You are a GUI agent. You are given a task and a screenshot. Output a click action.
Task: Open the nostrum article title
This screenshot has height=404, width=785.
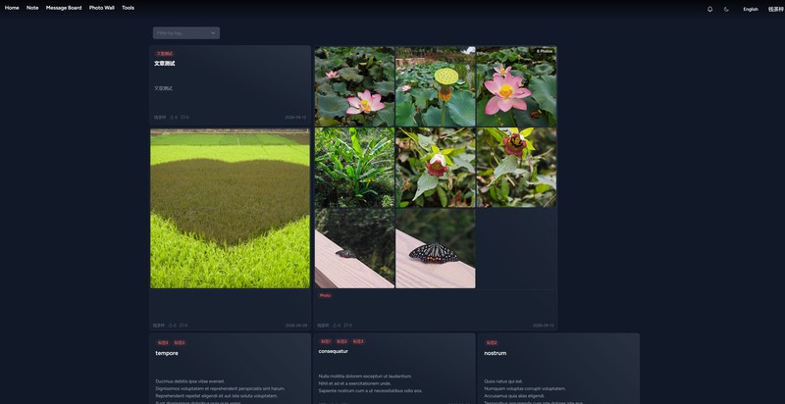496,353
